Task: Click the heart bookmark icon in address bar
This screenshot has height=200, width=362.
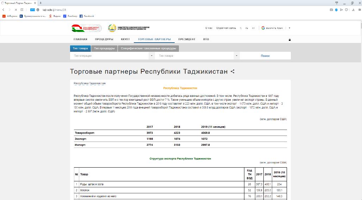Action: (x=347, y=10)
